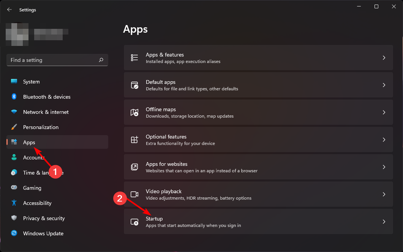Click the Optional features grid icon
This screenshot has height=252, width=403.
pos(134,140)
